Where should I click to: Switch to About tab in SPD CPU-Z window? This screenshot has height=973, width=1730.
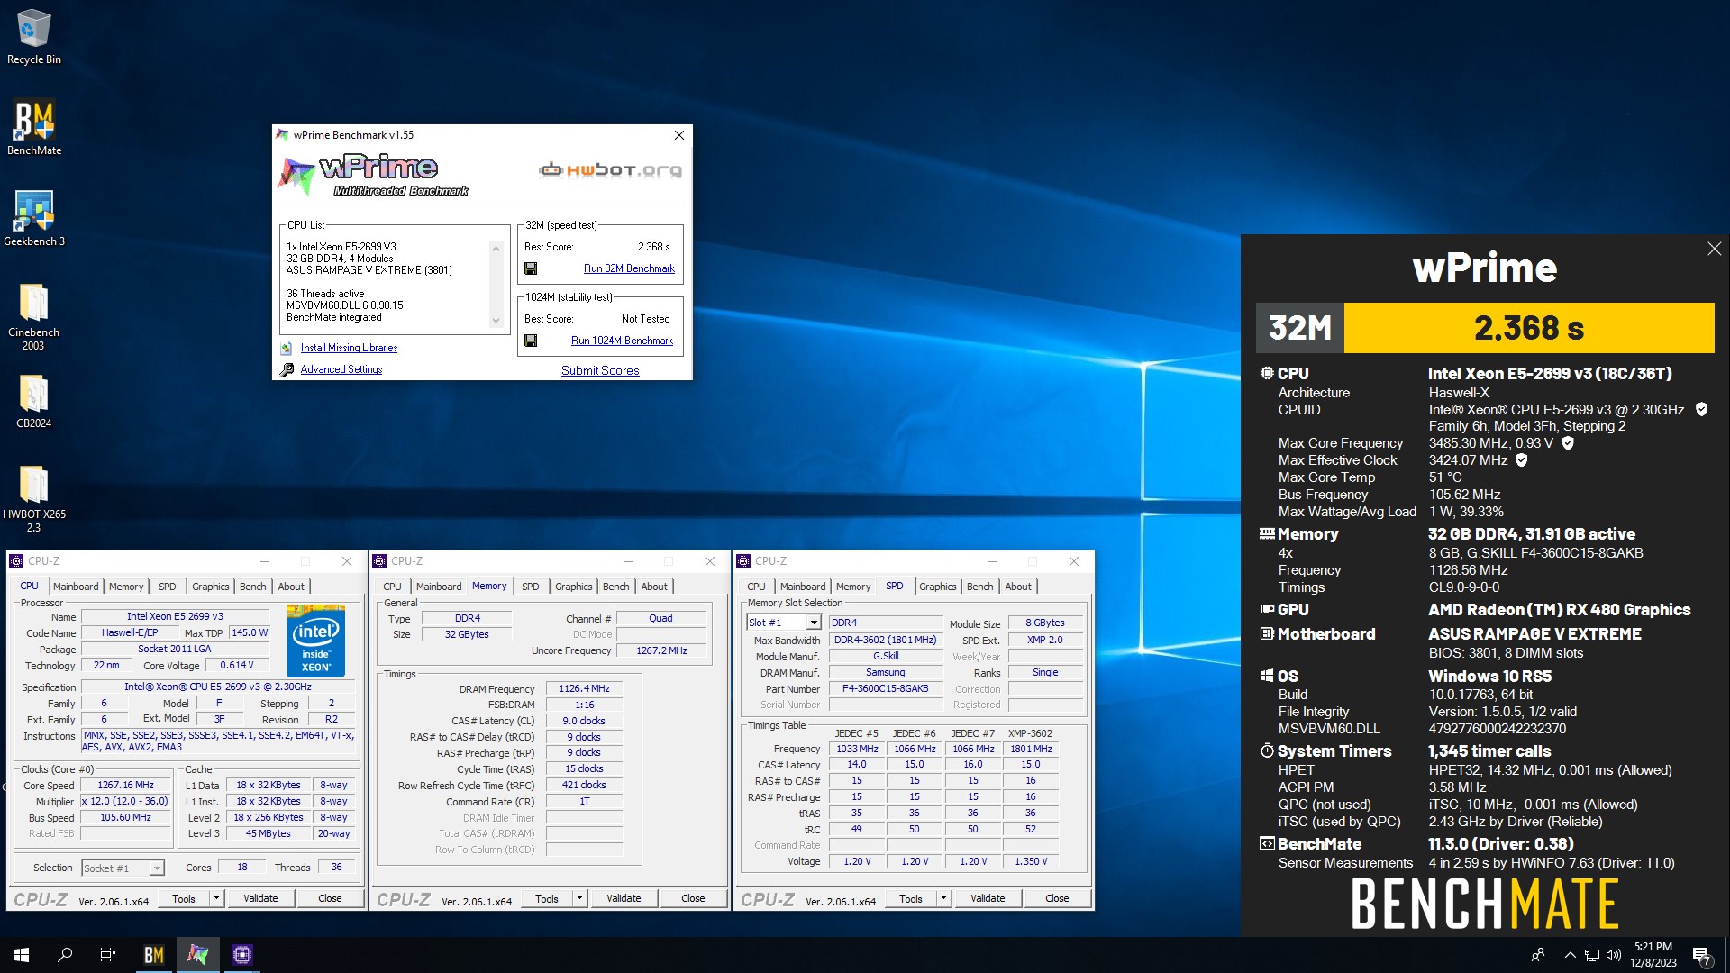click(x=1018, y=587)
